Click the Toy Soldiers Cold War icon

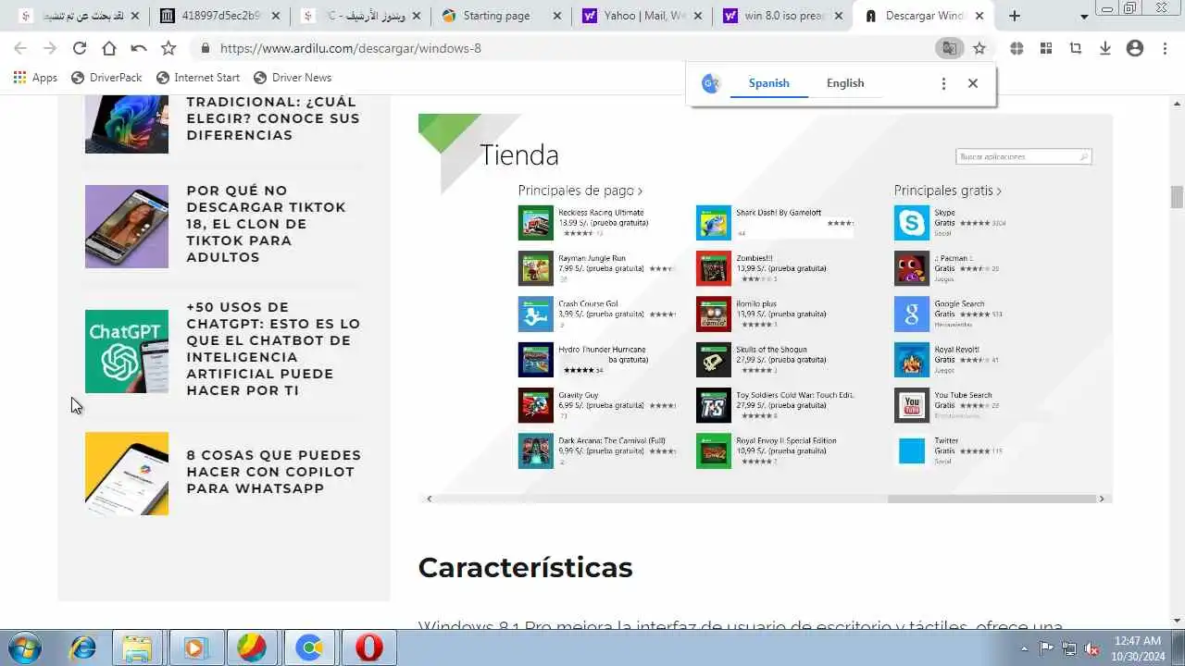click(714, 405)
